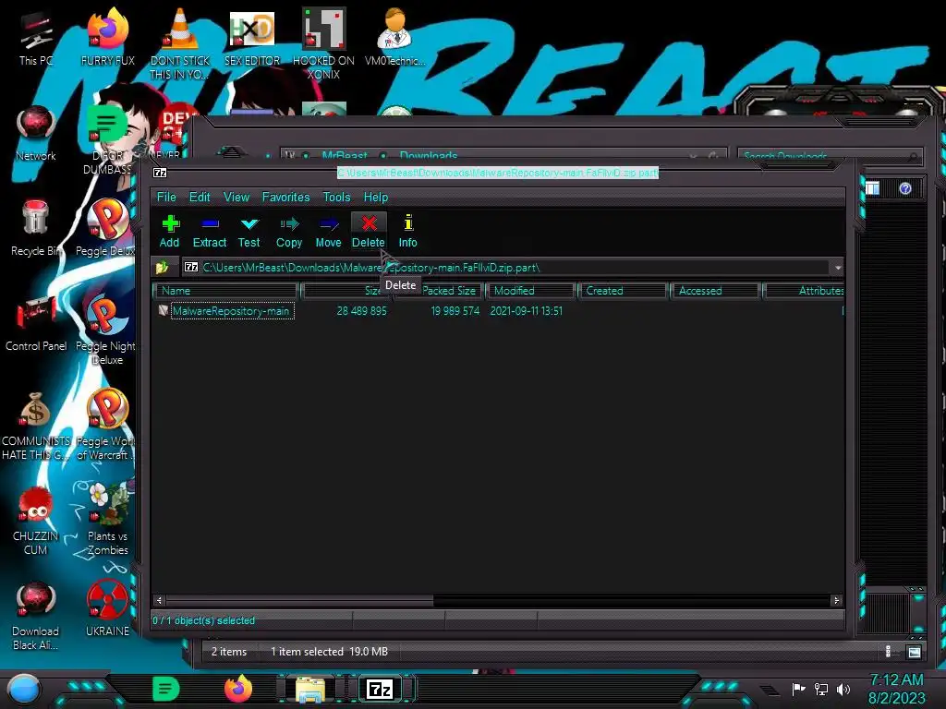Open the File menu
The height and width of the screenshot is (709, 946).
[x=166, y=198]
